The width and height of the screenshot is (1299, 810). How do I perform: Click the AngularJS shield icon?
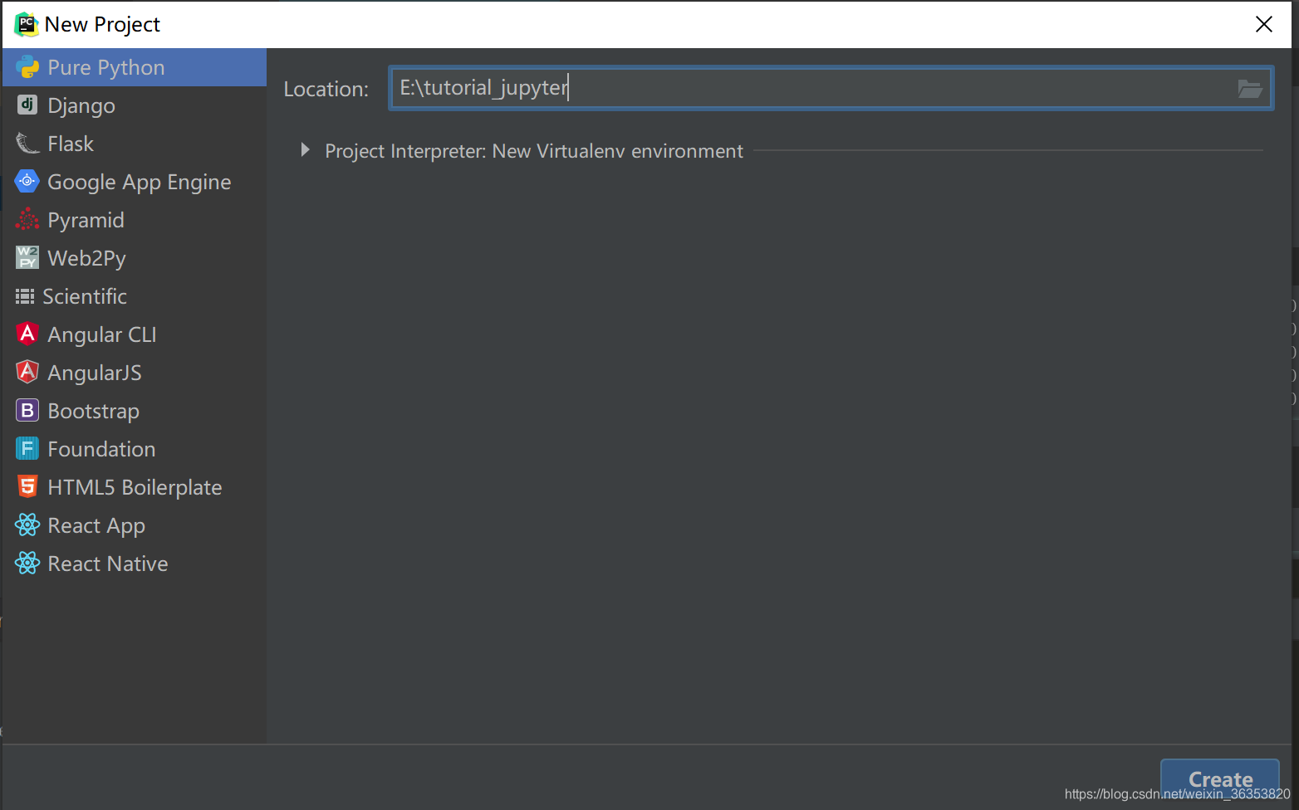[x=27, y=372]
